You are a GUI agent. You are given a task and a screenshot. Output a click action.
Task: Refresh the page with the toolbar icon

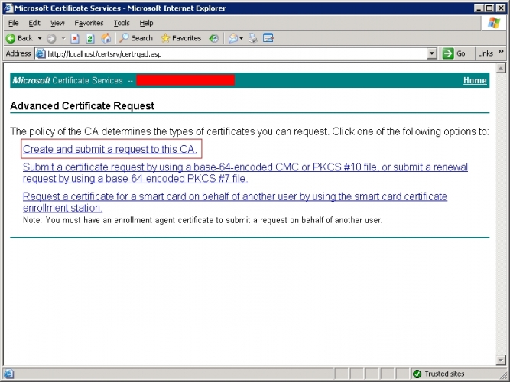click(x=90, y=38)
